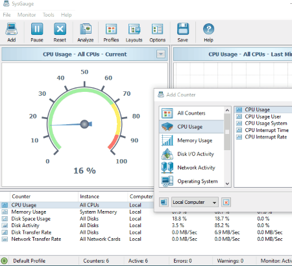Click the Instance column header
Viewport: 292px width, 266px height.
103,197
